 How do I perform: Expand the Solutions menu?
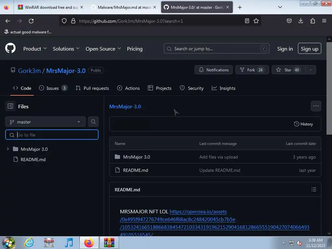pyautogui.click(x=66, y=49)
